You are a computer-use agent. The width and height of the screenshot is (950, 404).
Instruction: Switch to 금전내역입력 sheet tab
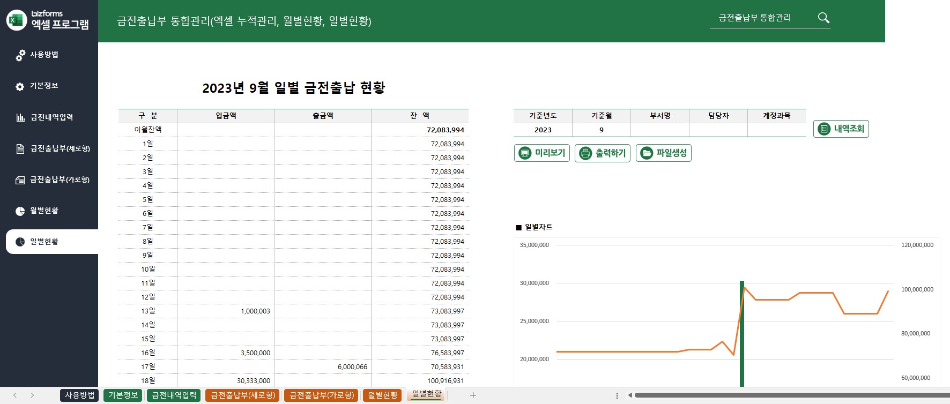click(x=174, y=395)
